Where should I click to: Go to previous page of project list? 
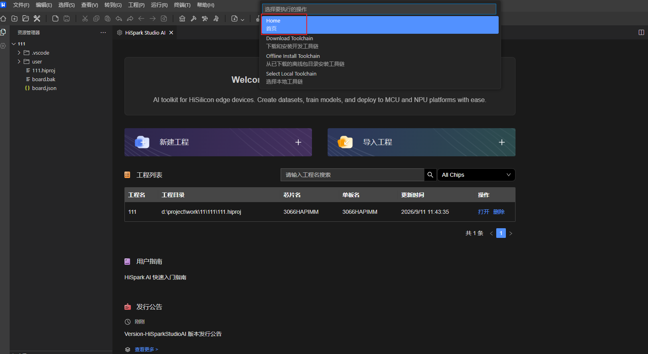tap(491, 233)
